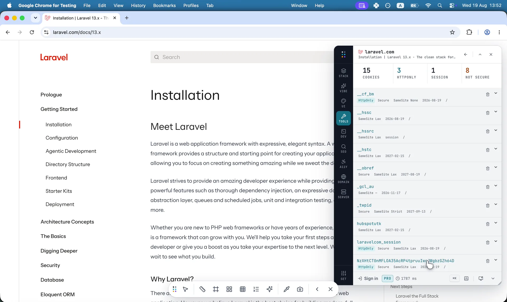Image resolution: width=507 pixels, height=302 pixels.
Task: Open the DOMAIN globe section
Action: click(343, 179)
